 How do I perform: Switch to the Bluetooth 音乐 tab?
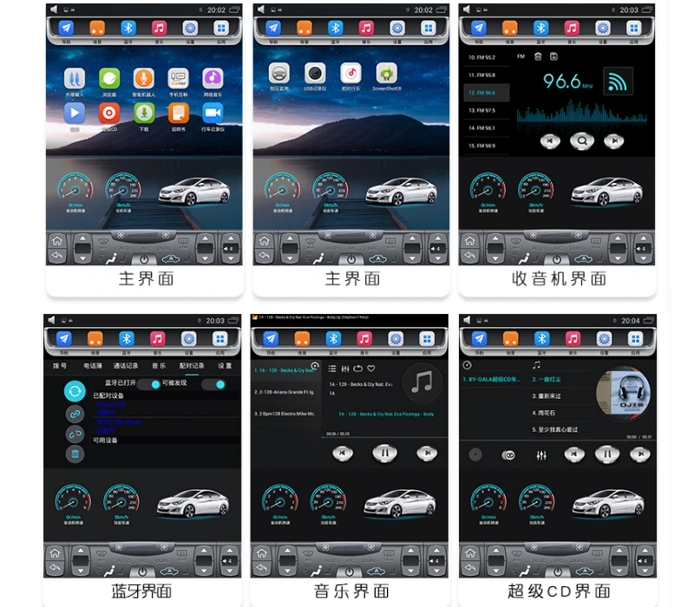[x=159, y=366]
